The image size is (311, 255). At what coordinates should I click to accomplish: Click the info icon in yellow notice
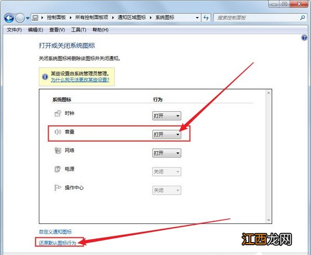[x=45, y=77]
